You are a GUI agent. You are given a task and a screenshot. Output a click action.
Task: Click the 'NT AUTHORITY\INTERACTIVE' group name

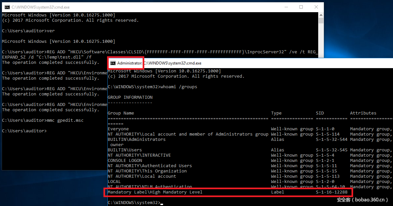tap(139, 155)
